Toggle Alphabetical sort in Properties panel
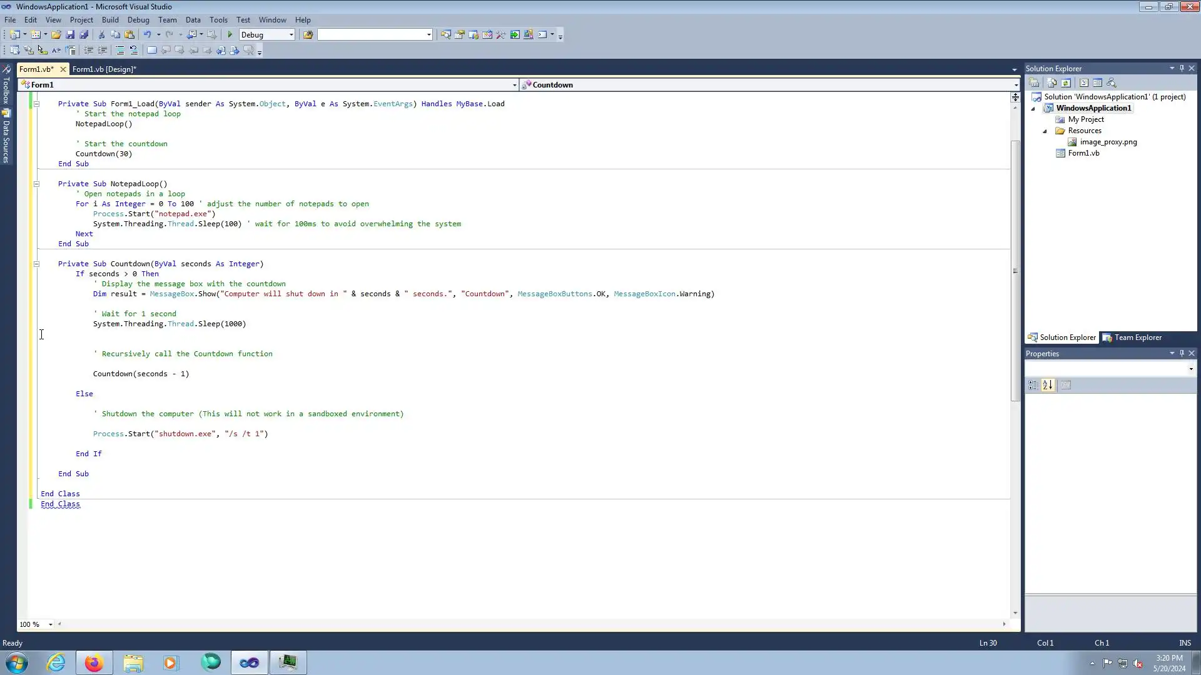Viewport: 1201px width, 675px height. pyautogui.click(x=1048, y=386)
